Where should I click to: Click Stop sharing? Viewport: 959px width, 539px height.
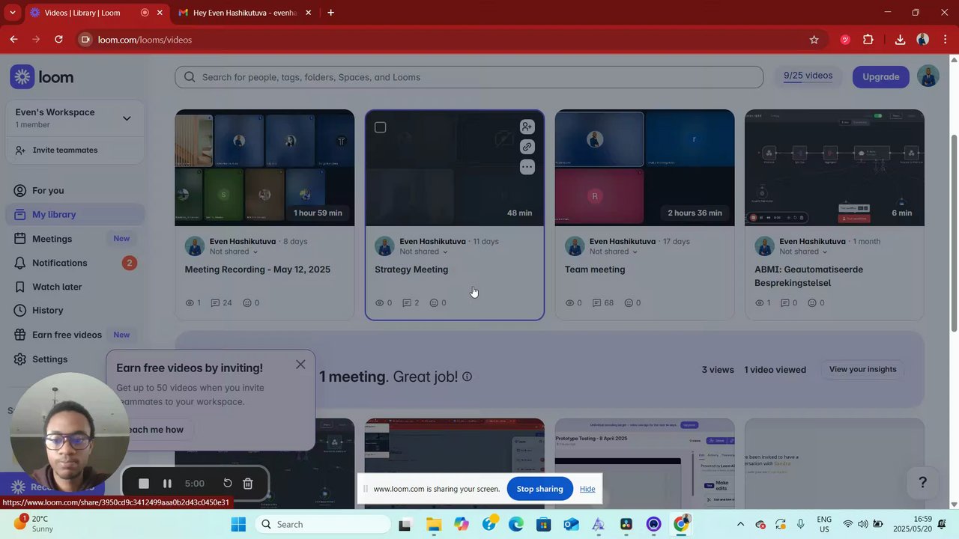tap(539, 489)
